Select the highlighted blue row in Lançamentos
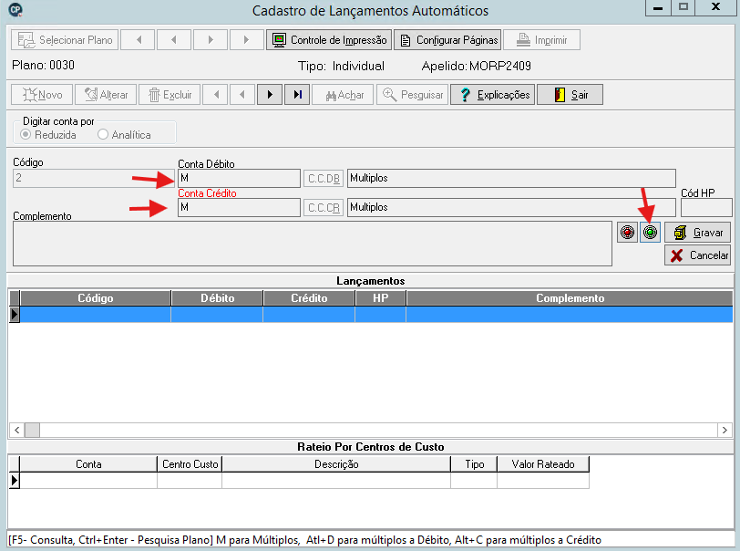 point(376,314)
